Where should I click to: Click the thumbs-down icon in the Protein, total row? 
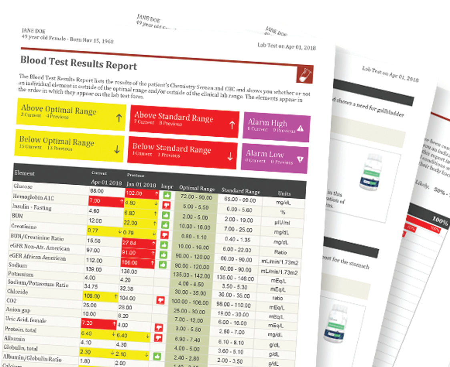(159, 338)
